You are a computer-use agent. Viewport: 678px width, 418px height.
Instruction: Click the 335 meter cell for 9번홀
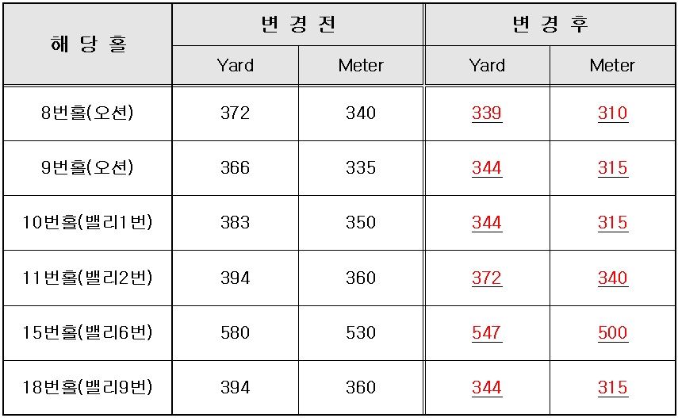click(361, 168)
